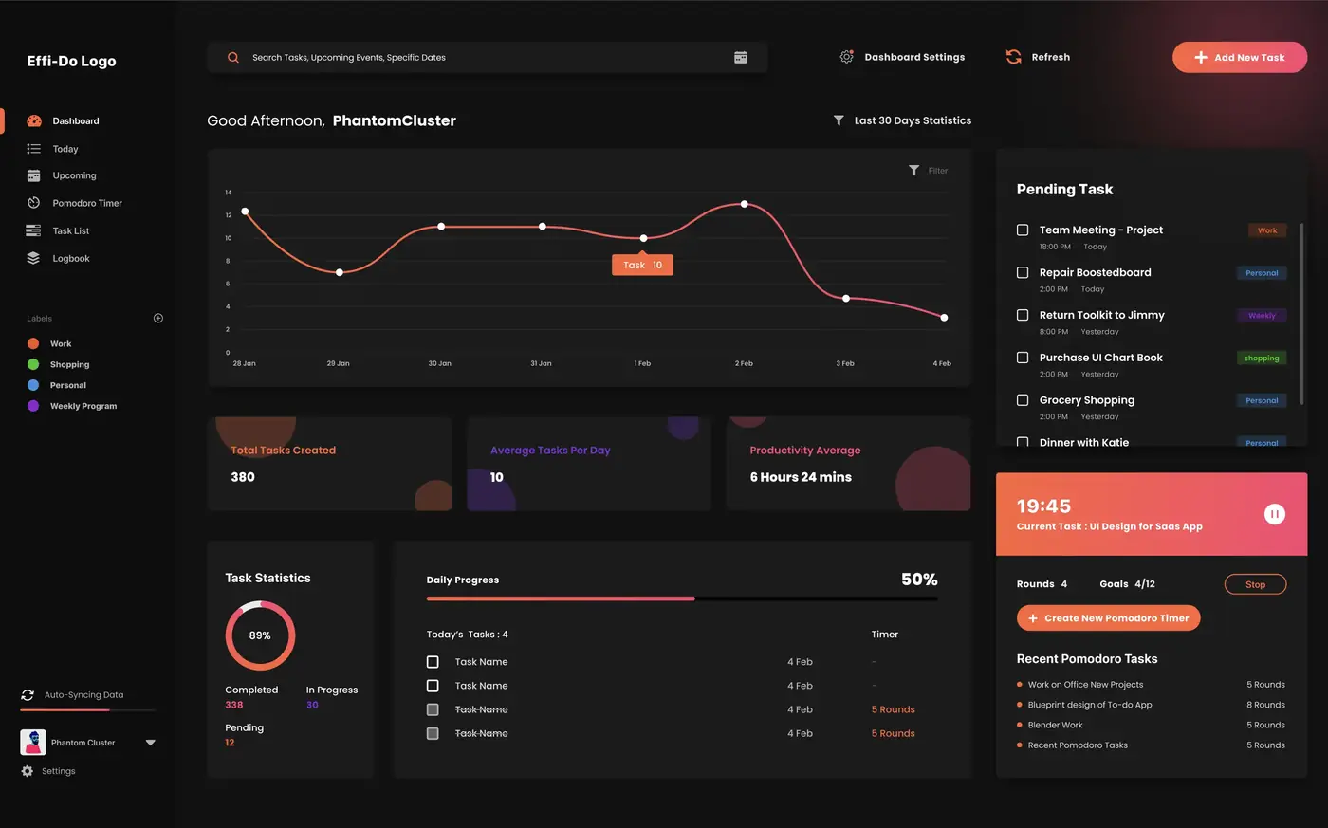Select the green Shopping label dot
Viewport: 1328px width, 828px height.
tap(33, 364)
